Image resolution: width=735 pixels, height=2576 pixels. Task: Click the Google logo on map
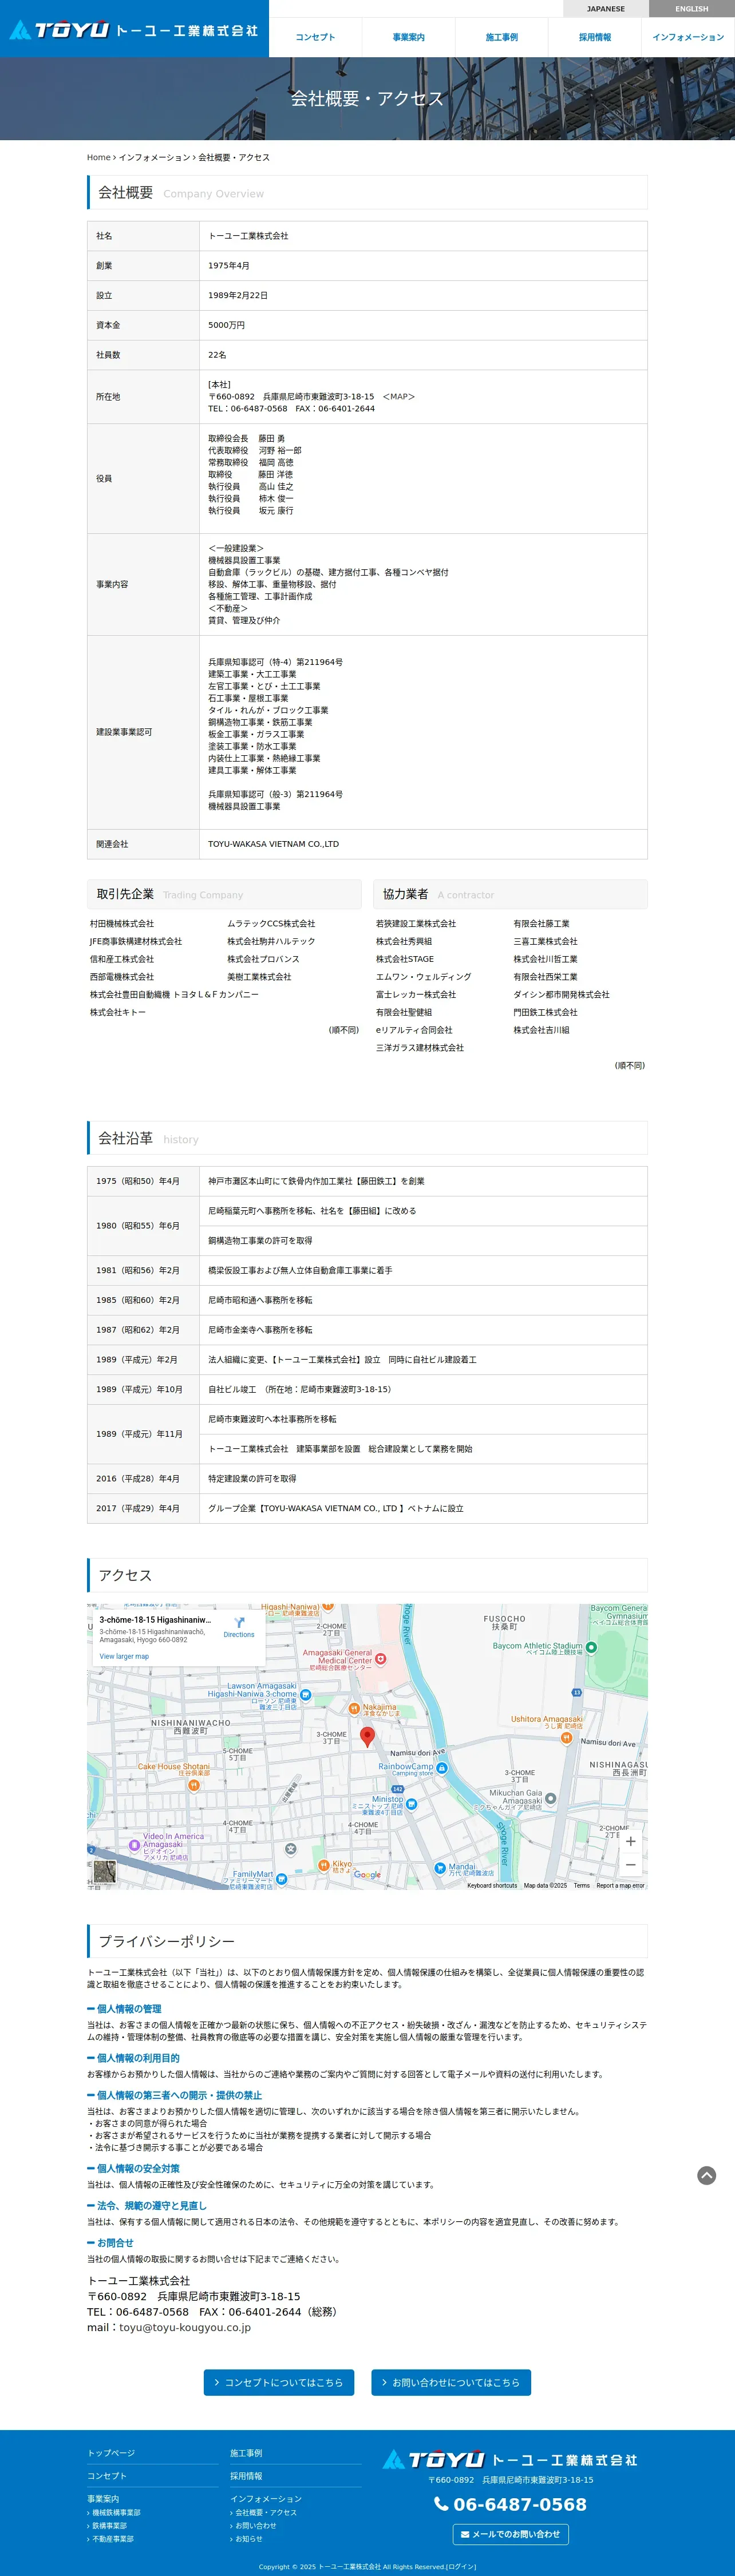[367, 1875]
